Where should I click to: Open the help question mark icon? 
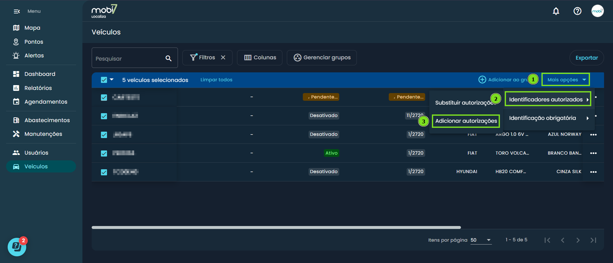[577, 11]
